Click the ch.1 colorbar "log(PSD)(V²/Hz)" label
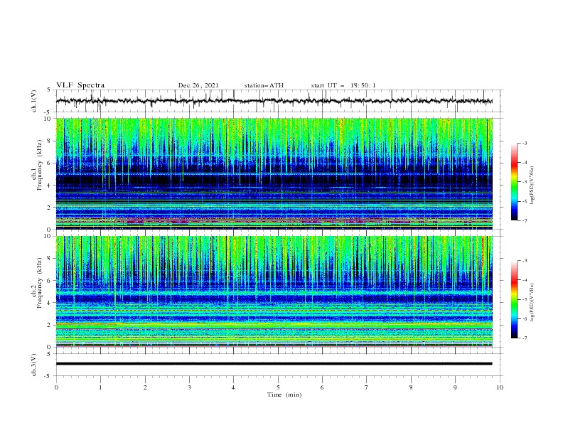This screenshot has width=563, height=435. 532,186
